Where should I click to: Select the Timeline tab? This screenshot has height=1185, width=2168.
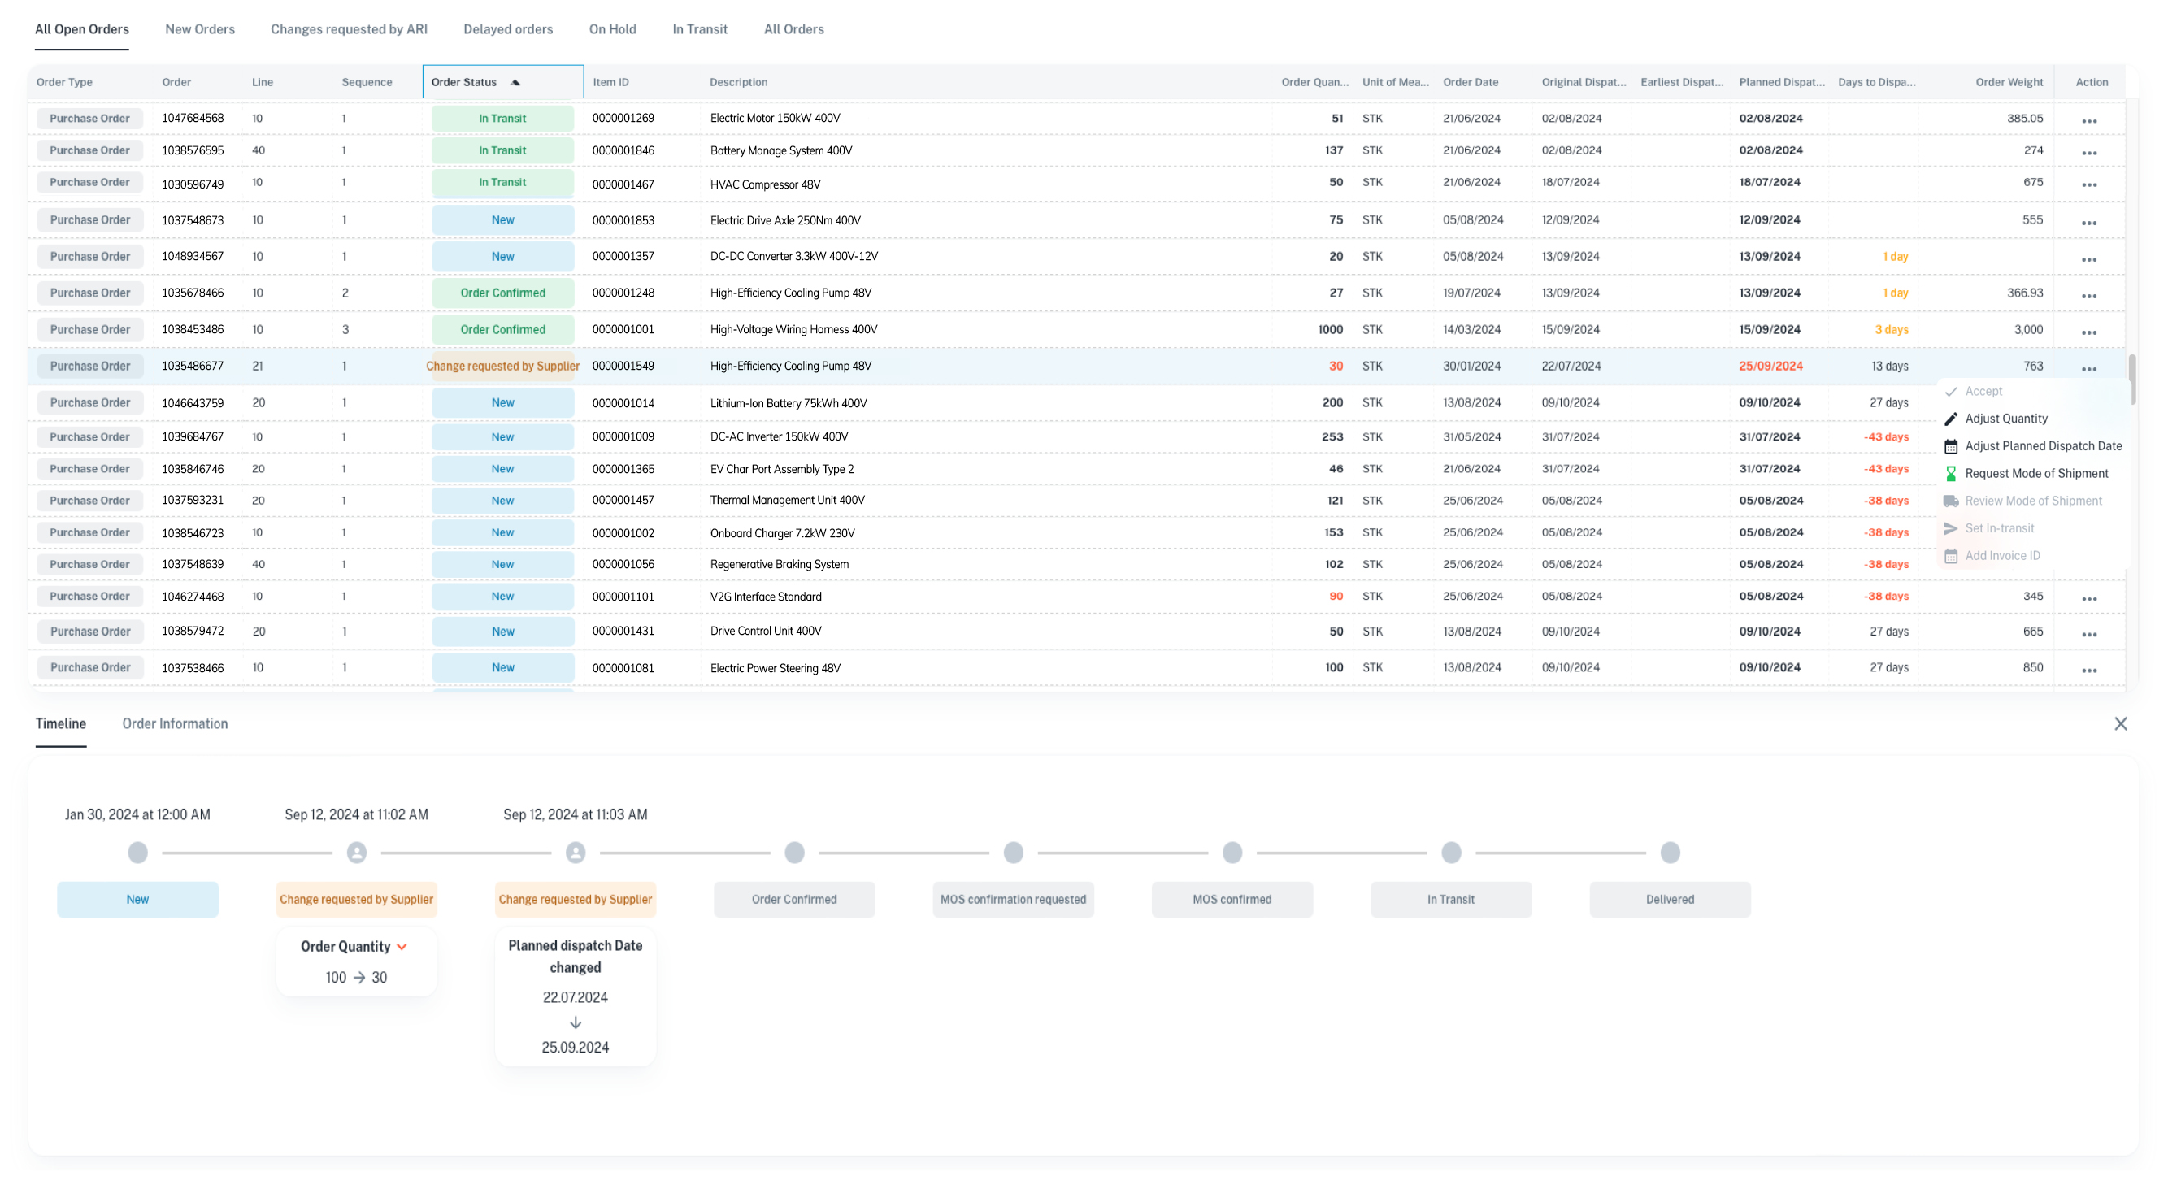[61, 724]
